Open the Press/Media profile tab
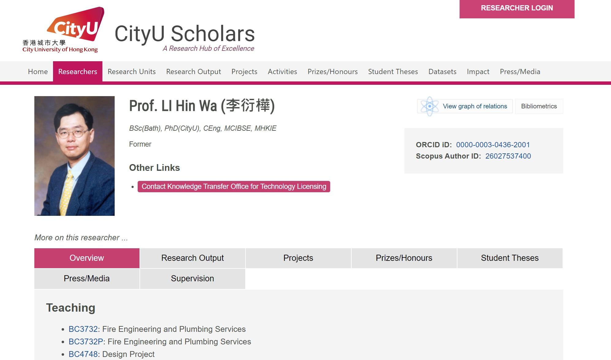This screenshot has width=611, height=360. click(x=87, y=279)
